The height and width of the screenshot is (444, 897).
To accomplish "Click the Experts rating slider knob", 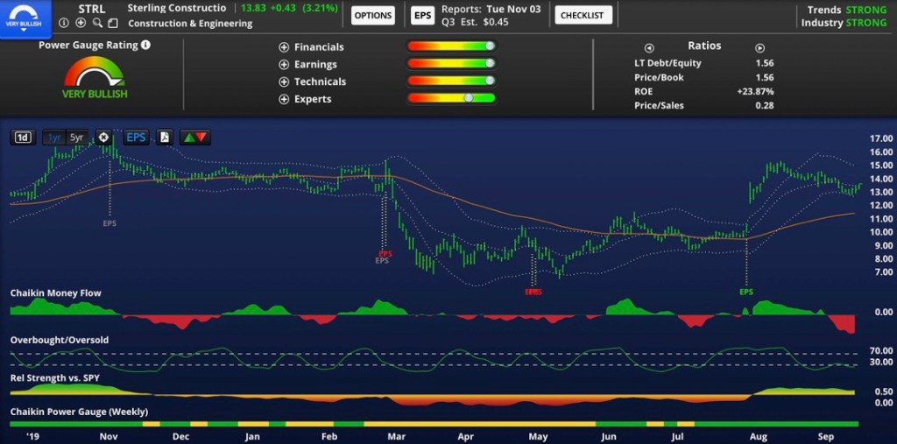I will tap(469, 98).
